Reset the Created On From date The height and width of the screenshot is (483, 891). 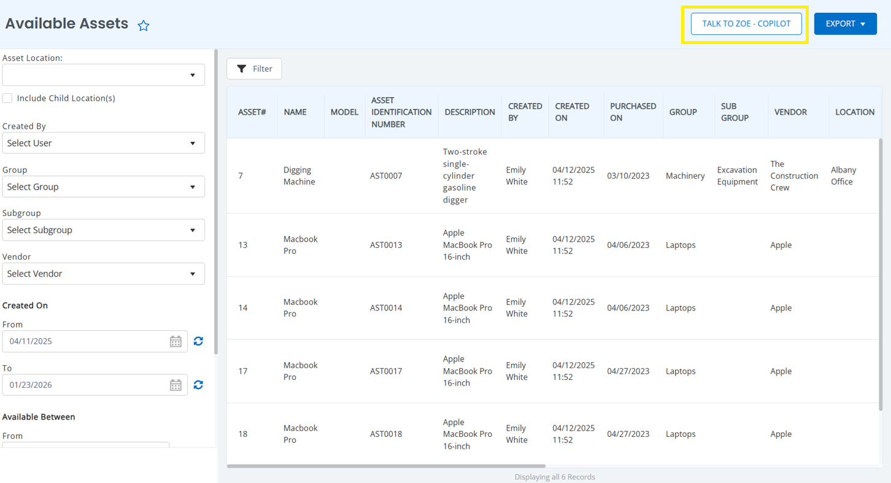click(x=198, y=341)
